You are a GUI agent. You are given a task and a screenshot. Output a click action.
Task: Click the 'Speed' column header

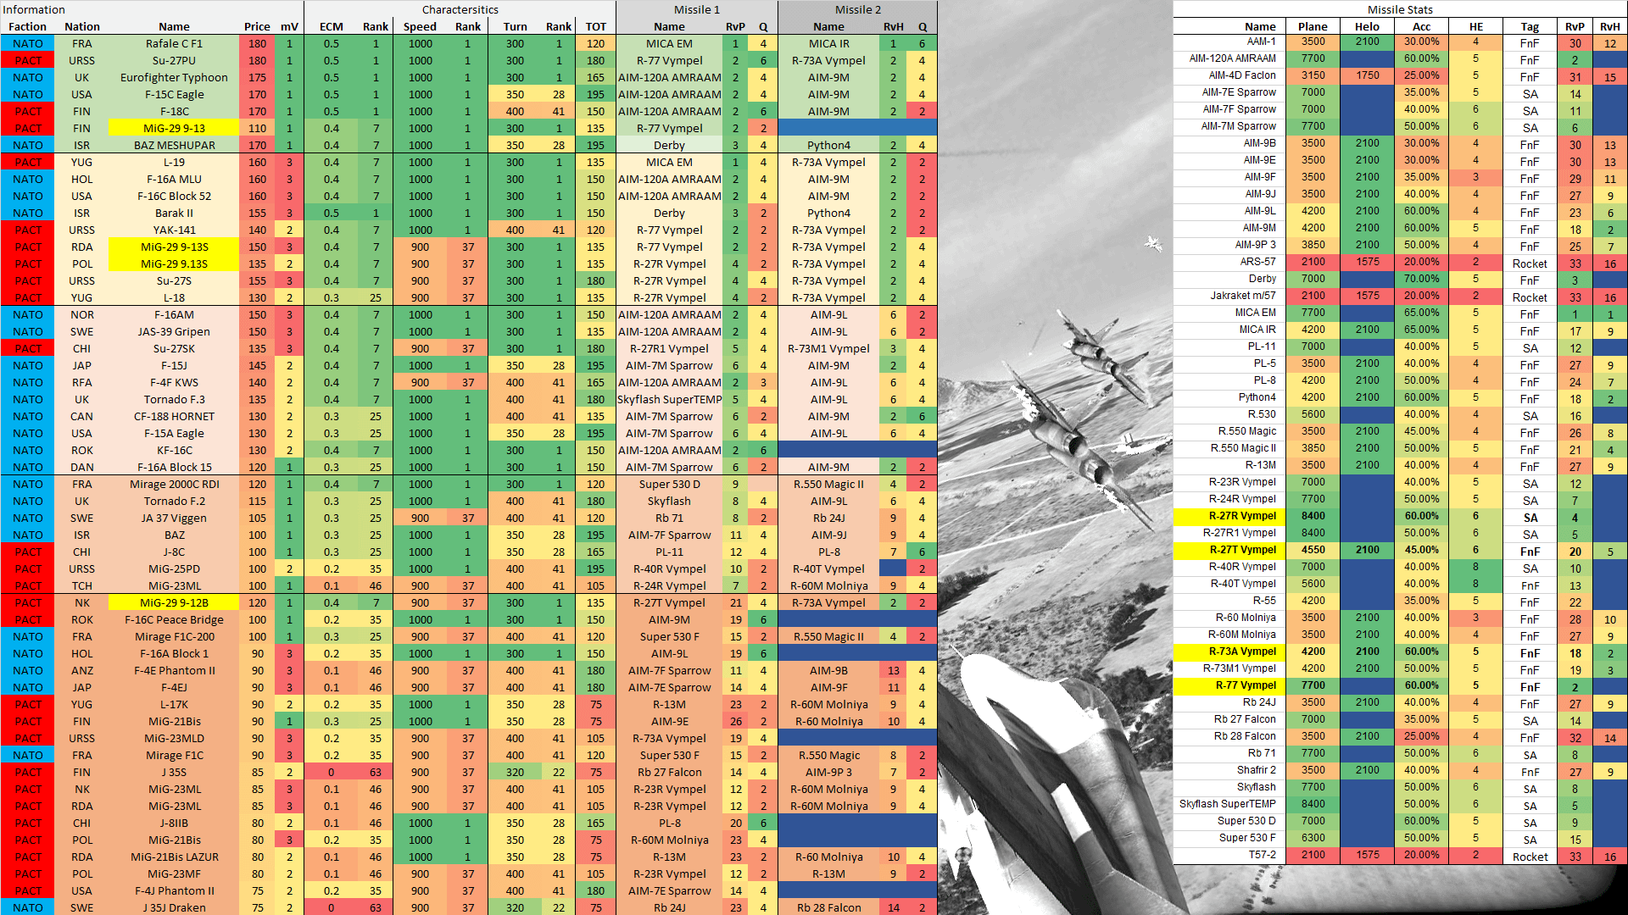click(420, 26)
